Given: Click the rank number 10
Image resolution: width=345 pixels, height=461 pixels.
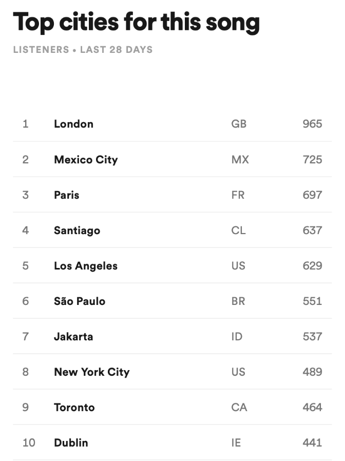Looking at the screenshot, I should (29, 443).
